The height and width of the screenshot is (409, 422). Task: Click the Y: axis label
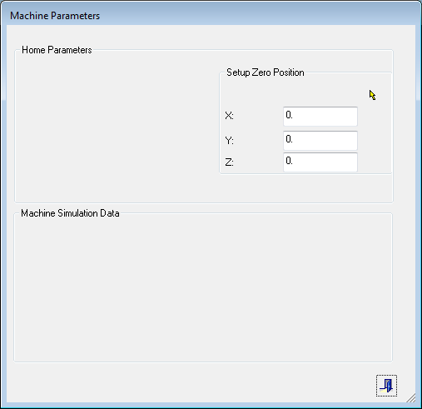tap(229, 141)
